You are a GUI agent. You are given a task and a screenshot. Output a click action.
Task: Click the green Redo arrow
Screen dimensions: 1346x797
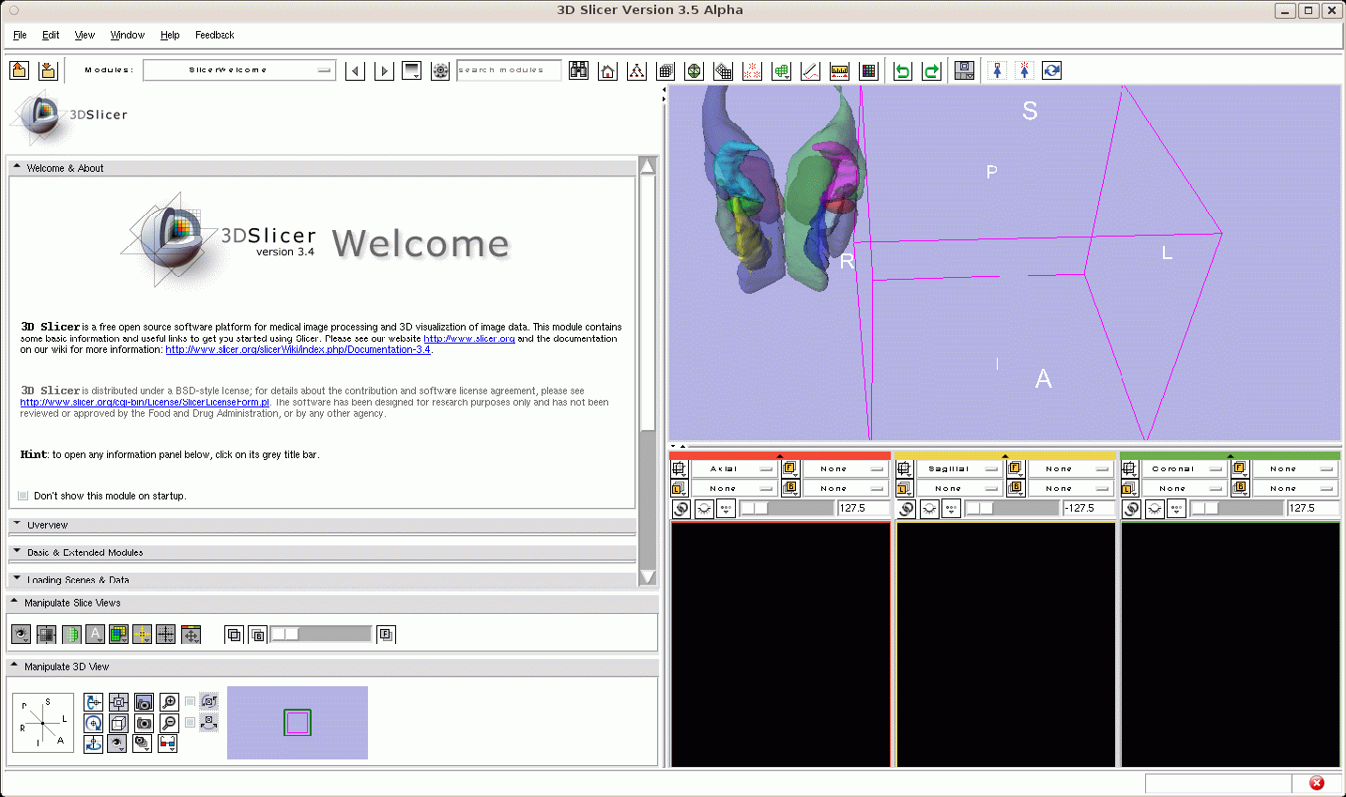931,70
